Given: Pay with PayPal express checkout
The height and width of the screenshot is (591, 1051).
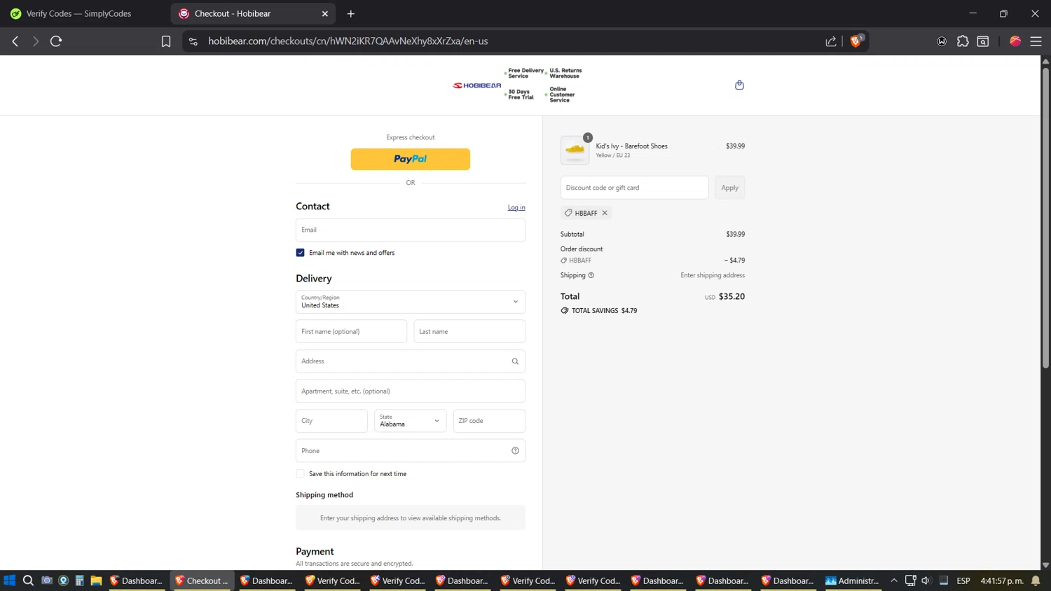Looking at the screenshot, I should click(x=411, y=159).
